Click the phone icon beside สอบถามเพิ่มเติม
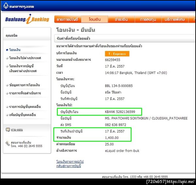196x185 pixels. click(8, 143)
